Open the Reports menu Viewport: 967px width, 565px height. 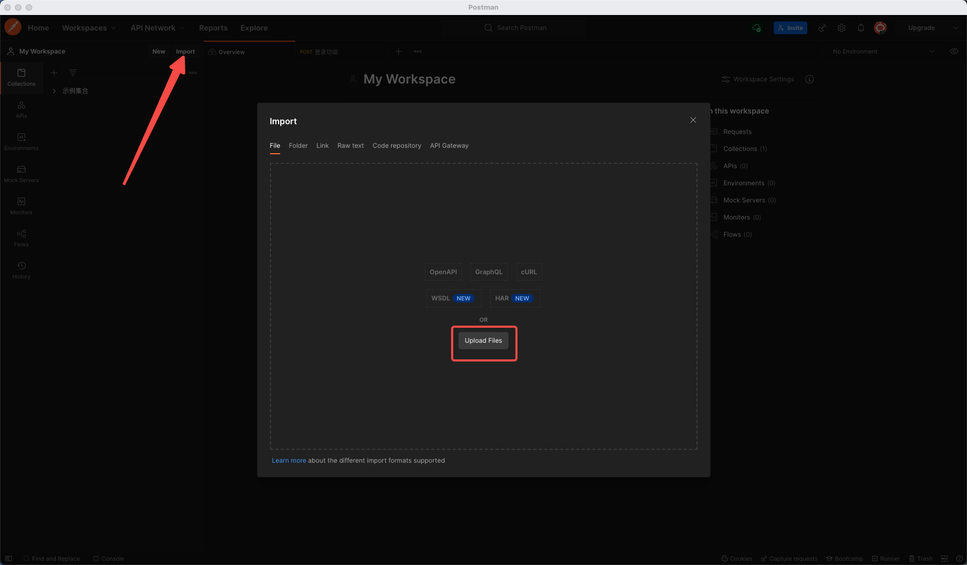coord(213,28)
